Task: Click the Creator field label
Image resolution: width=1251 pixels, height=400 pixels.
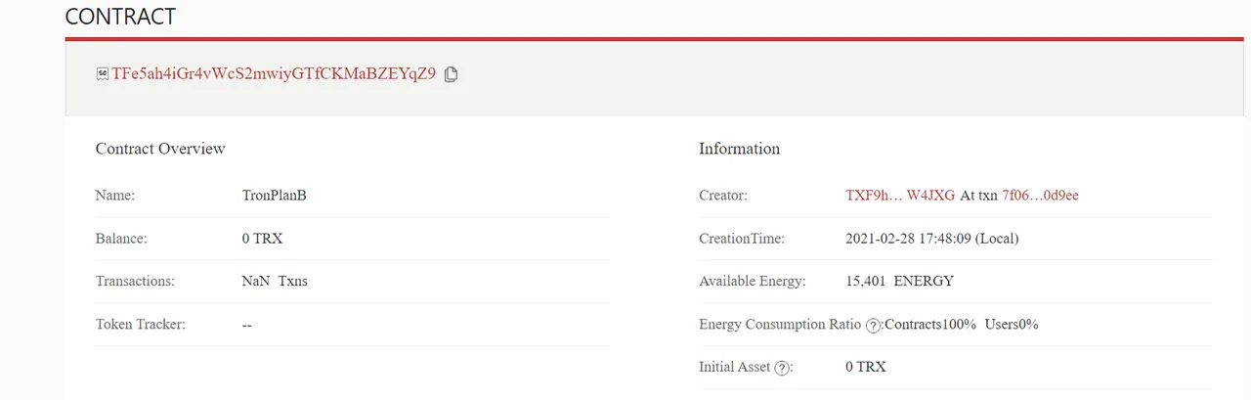Action: point(723,196)
